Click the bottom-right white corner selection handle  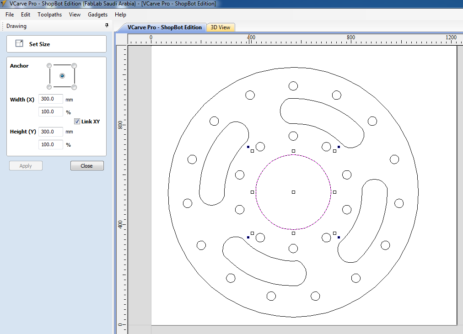point(334,233)
